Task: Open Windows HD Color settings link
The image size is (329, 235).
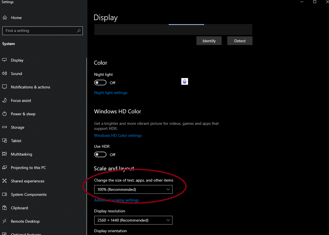Action: tap(118, 135)
